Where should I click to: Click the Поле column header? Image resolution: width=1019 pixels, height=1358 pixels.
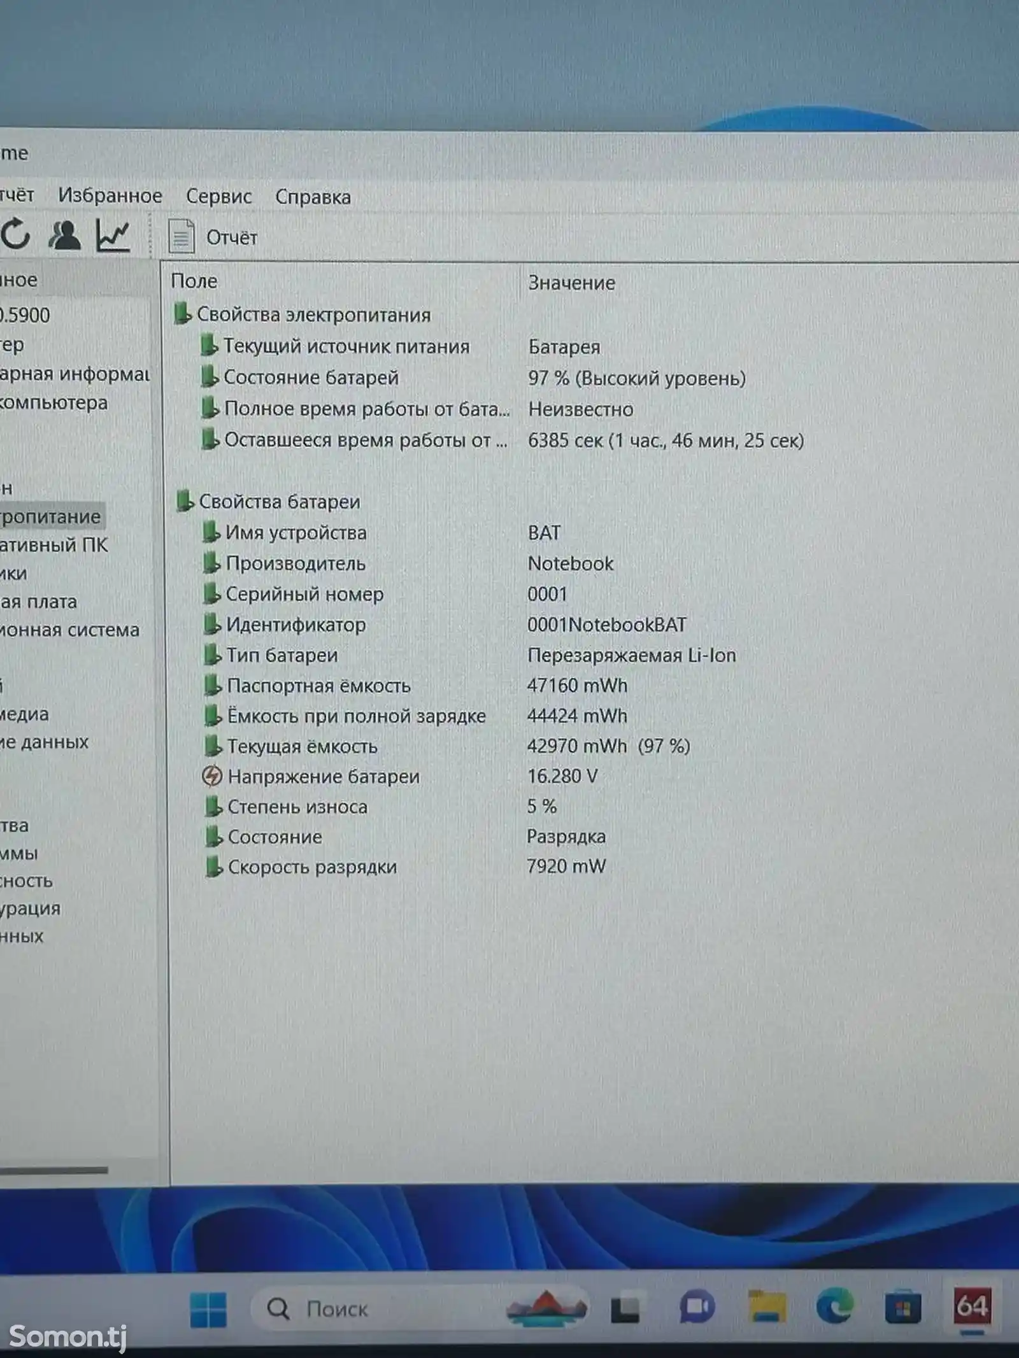[x=194, y=281]
